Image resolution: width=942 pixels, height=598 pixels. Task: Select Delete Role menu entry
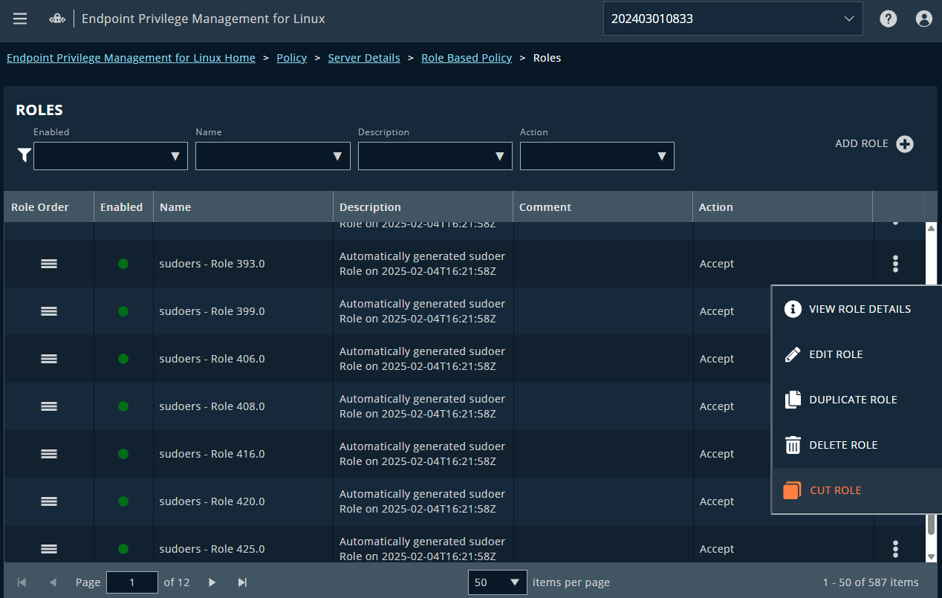click(x=857, y=445)
